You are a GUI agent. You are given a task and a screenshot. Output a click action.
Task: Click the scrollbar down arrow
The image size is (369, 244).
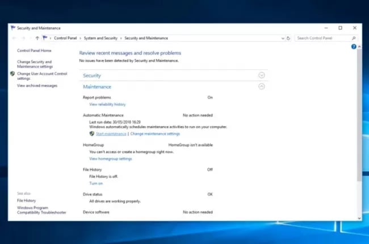(359, 218)
